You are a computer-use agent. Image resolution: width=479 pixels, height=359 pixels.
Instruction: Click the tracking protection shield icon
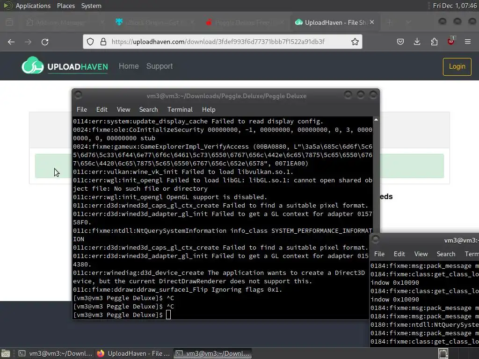(x=90, y=42)
